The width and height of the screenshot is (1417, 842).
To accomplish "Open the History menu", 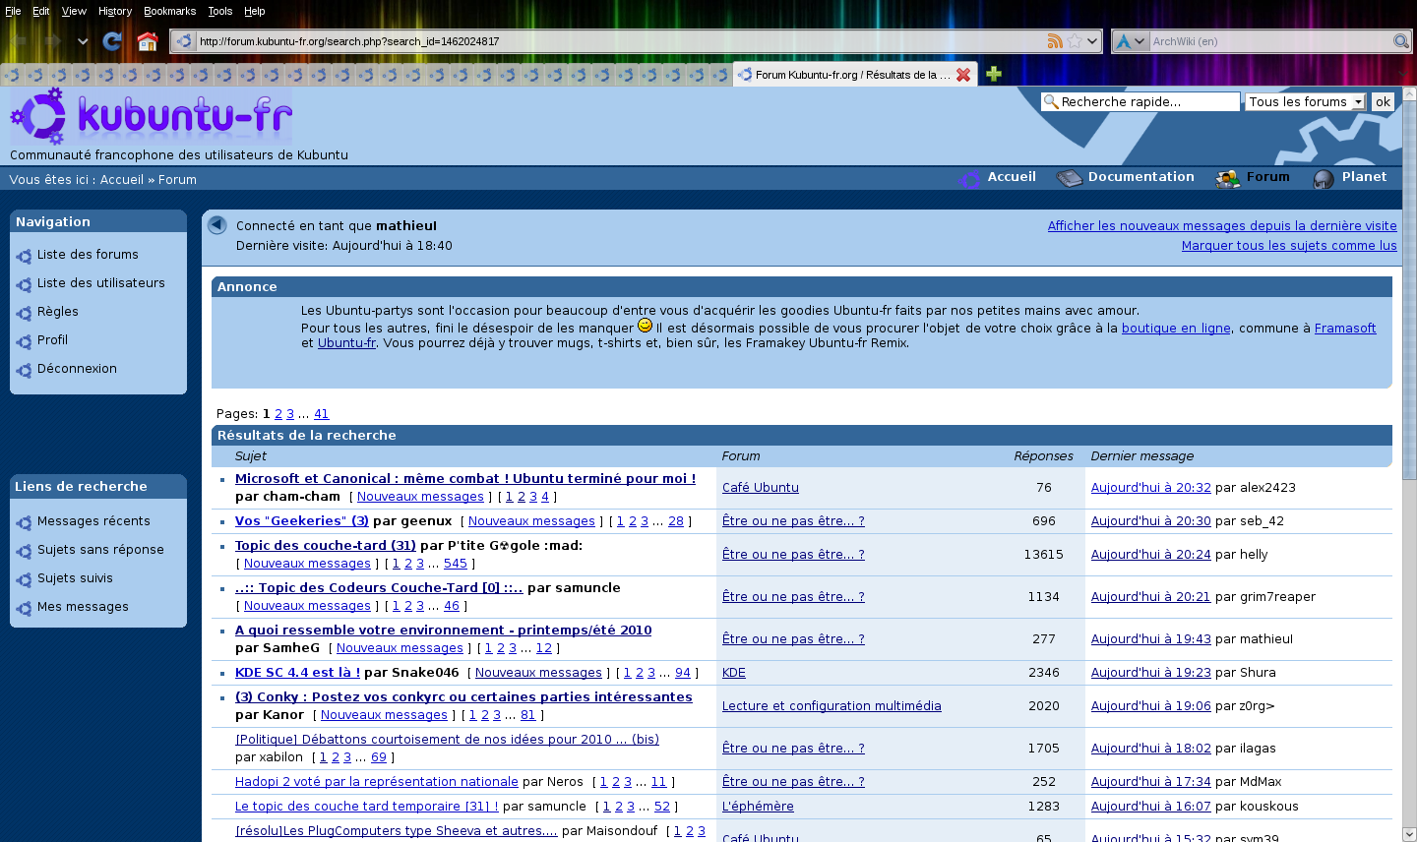I will [115, 11].
